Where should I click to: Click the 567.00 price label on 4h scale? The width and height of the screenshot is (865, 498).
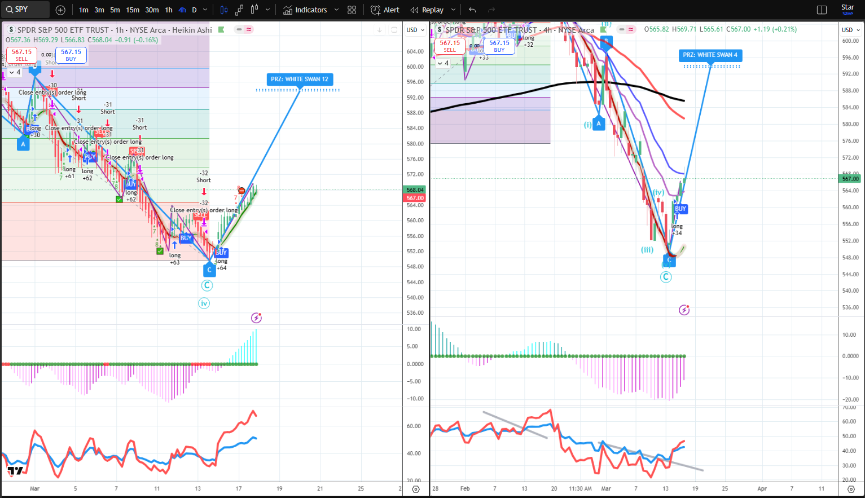(850, 179)
